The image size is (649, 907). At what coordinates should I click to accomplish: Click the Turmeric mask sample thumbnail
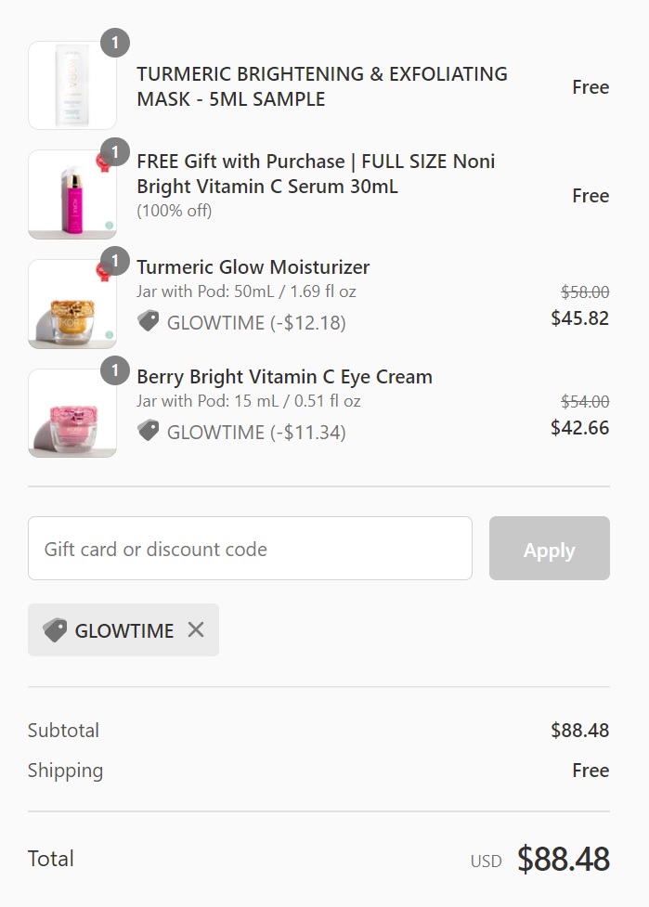click(72, 85)
